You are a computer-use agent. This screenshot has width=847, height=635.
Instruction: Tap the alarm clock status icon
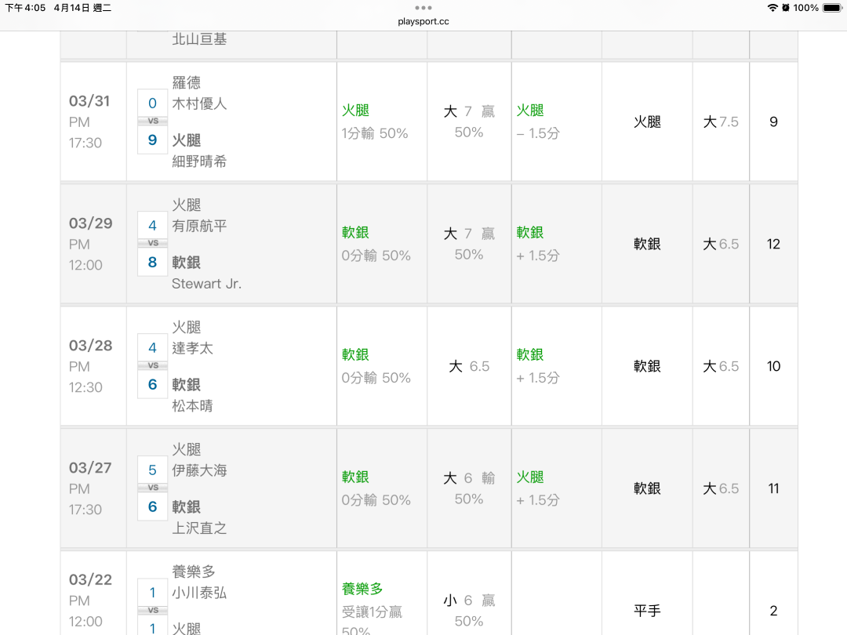click(786, 8)
